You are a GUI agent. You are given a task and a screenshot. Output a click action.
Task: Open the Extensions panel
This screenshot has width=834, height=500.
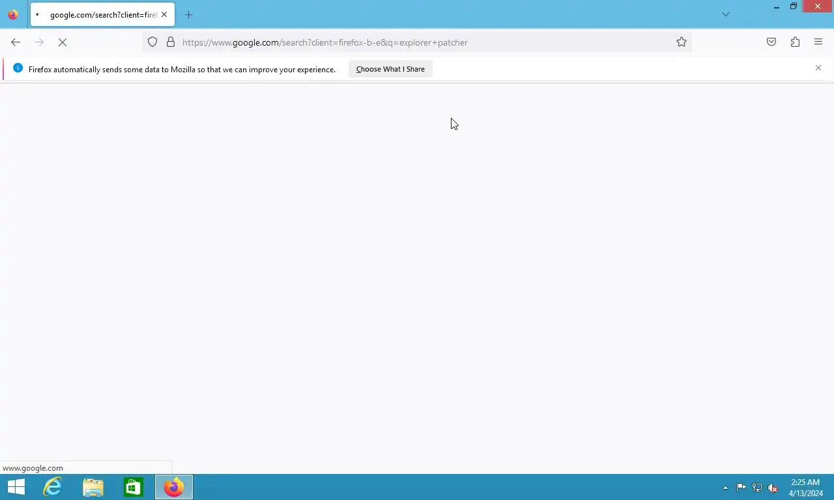795,42
